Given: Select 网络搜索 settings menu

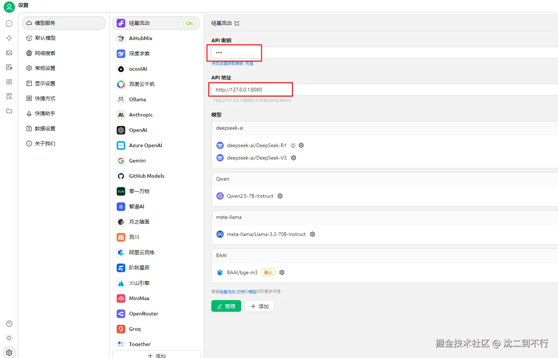Looking at the screenshot, I should coord(64,53).
